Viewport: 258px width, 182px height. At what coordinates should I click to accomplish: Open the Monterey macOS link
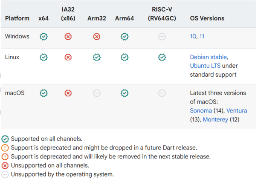tap(215, 120)
